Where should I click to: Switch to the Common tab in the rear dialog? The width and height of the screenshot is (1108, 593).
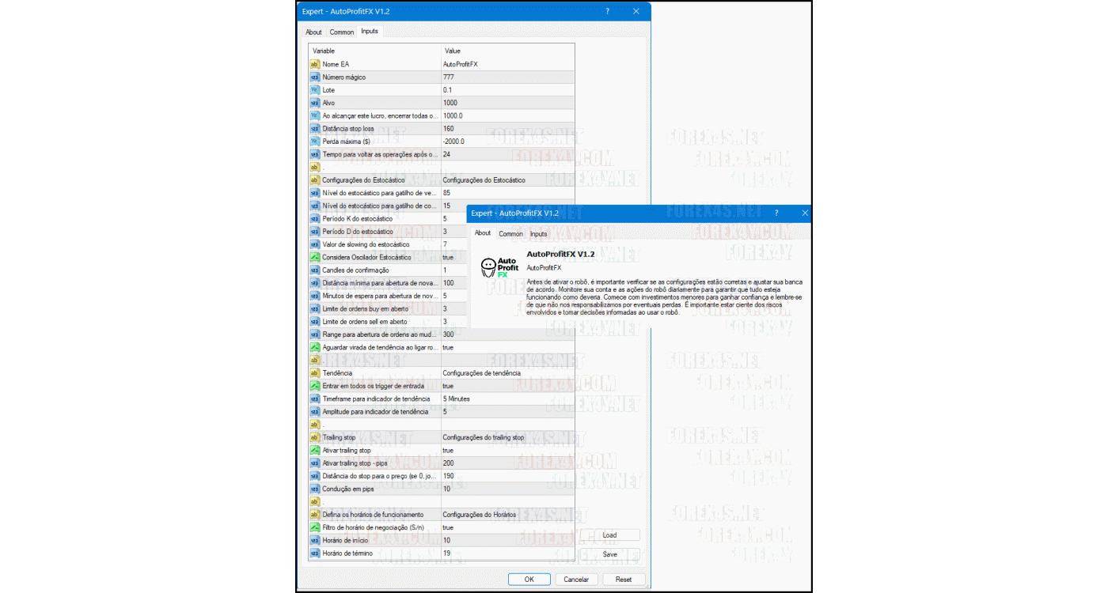click(342, 32)
